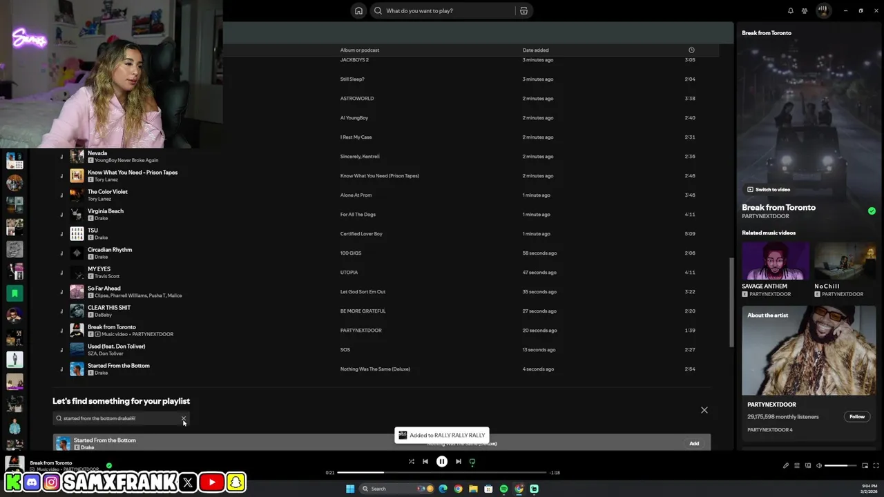Open Spotify from the Windows taskbar
The image size is (884, 497).
tap(503, 489)
